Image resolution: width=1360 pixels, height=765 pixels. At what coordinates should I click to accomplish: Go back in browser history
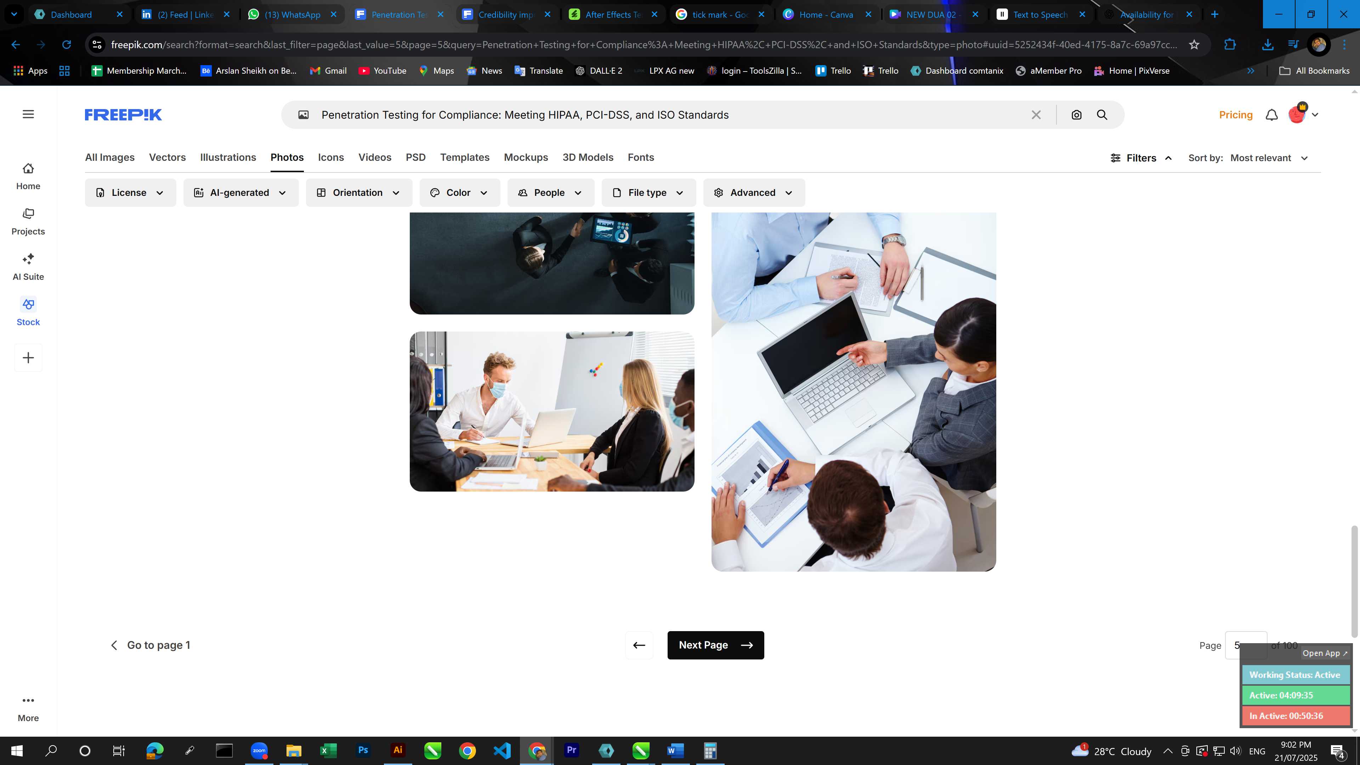[x=16, y=44]
